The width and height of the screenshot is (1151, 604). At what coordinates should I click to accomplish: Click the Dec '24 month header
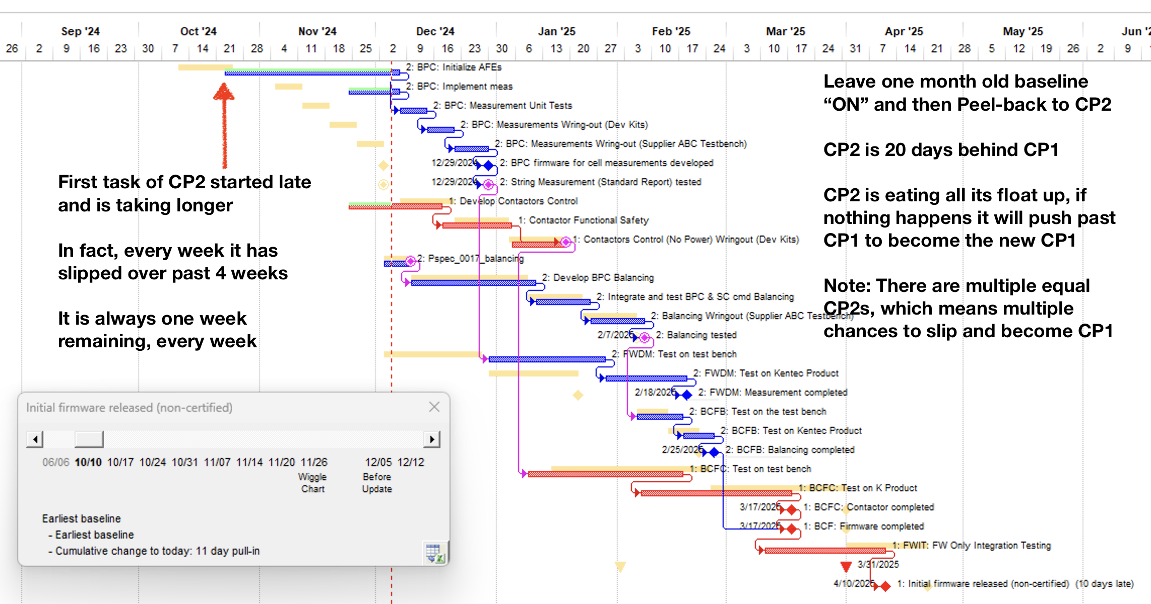(435, 31)
